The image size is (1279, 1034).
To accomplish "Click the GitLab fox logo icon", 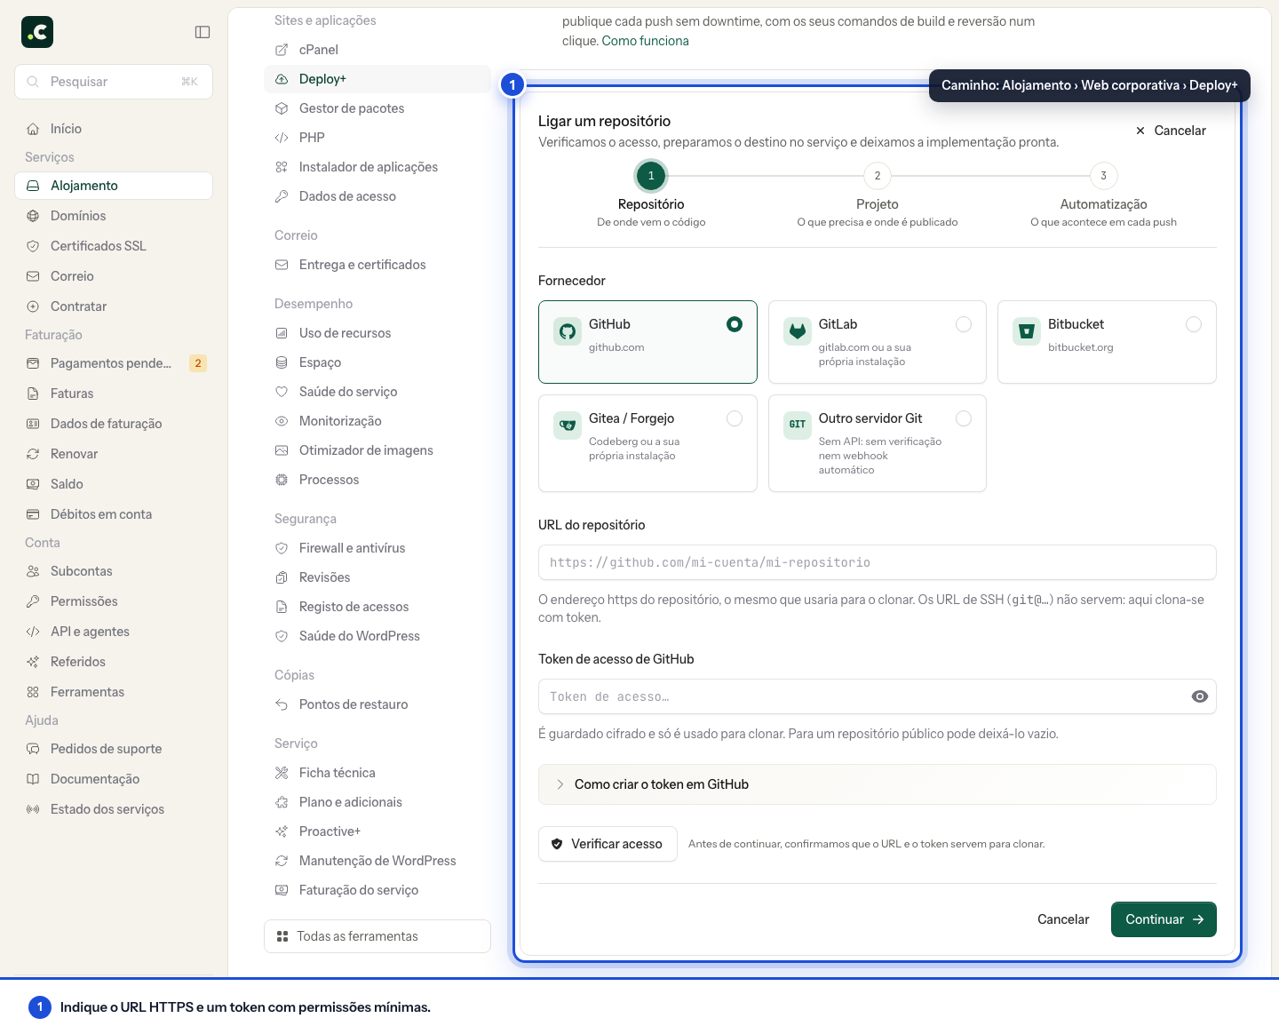I will [798, 331].
